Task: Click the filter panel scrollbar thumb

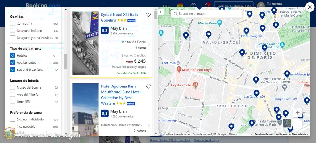Action: tap(66, 61)
